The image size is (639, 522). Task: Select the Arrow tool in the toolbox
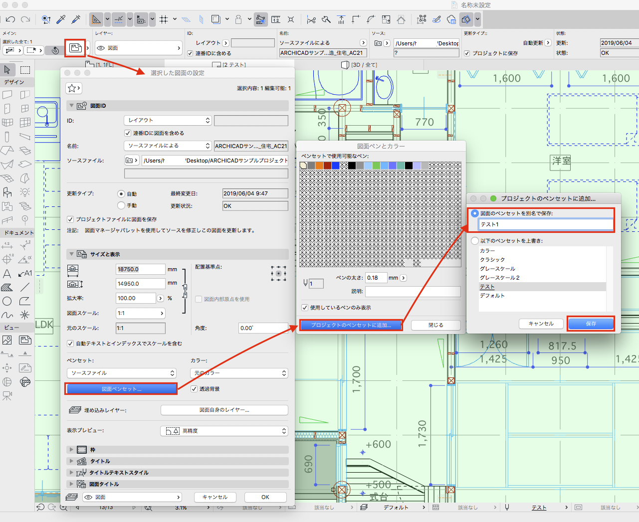7,70
